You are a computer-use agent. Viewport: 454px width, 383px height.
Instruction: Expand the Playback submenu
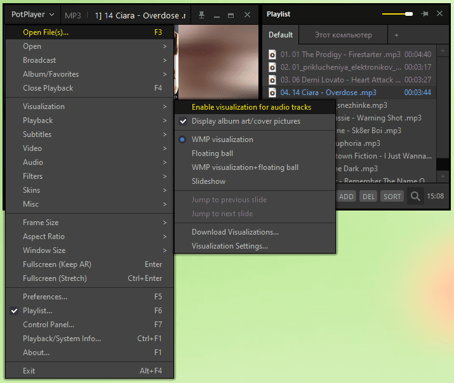90,120
